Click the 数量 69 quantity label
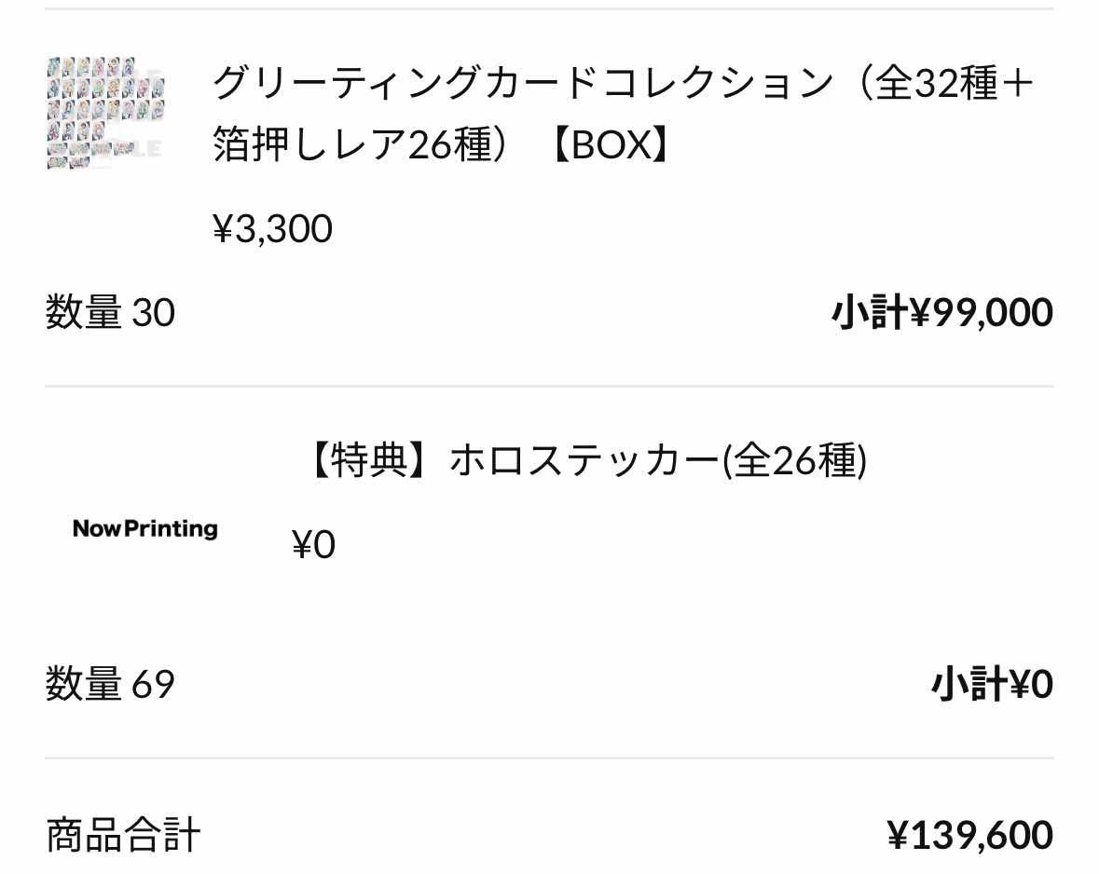Viewport: 1099px width, 874px height. (110, 683)
